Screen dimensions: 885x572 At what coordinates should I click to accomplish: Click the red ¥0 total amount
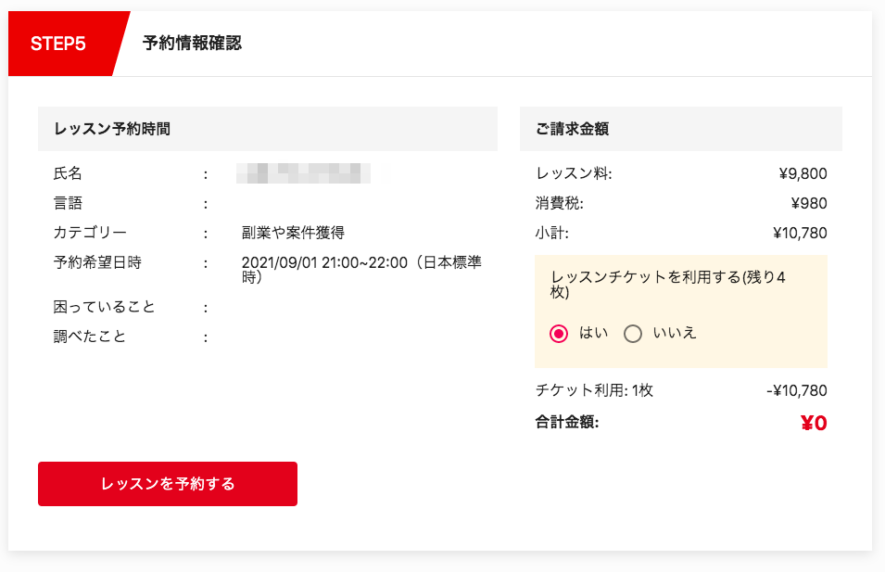click(813, 424)
